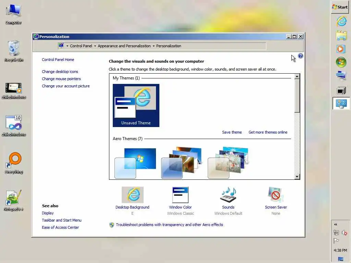Go to Control Panel Home
351x263 pixels.
point(58,60)
